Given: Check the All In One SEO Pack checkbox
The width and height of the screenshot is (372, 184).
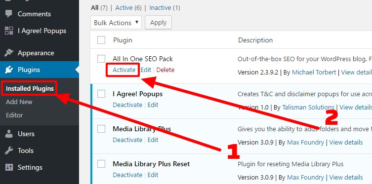Looking at the screenshot, I should tap(101, 59).
